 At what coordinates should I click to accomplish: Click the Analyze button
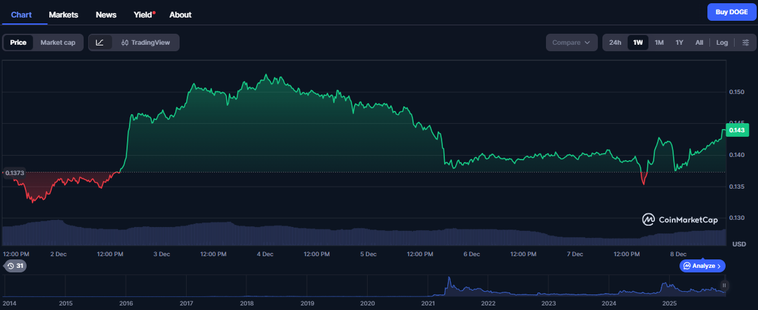702,266
